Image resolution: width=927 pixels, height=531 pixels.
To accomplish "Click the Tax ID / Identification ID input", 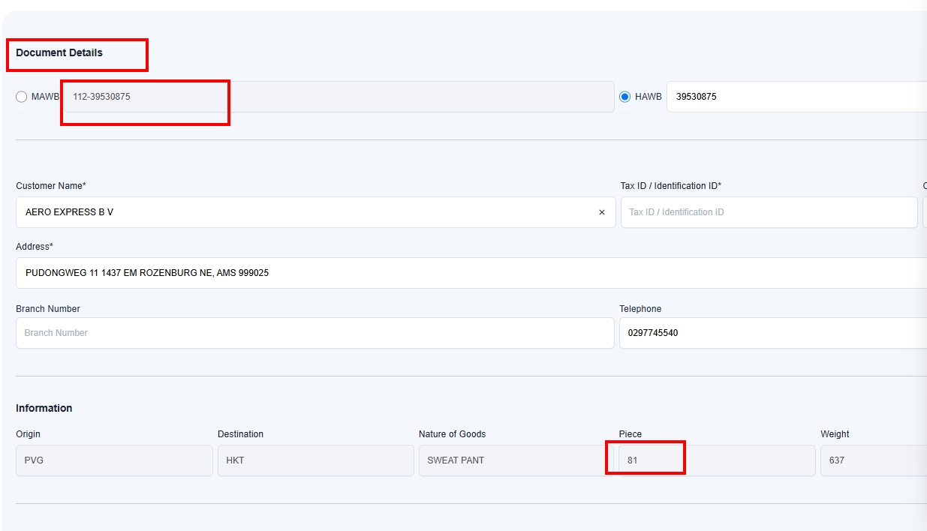I will (768, 212).
